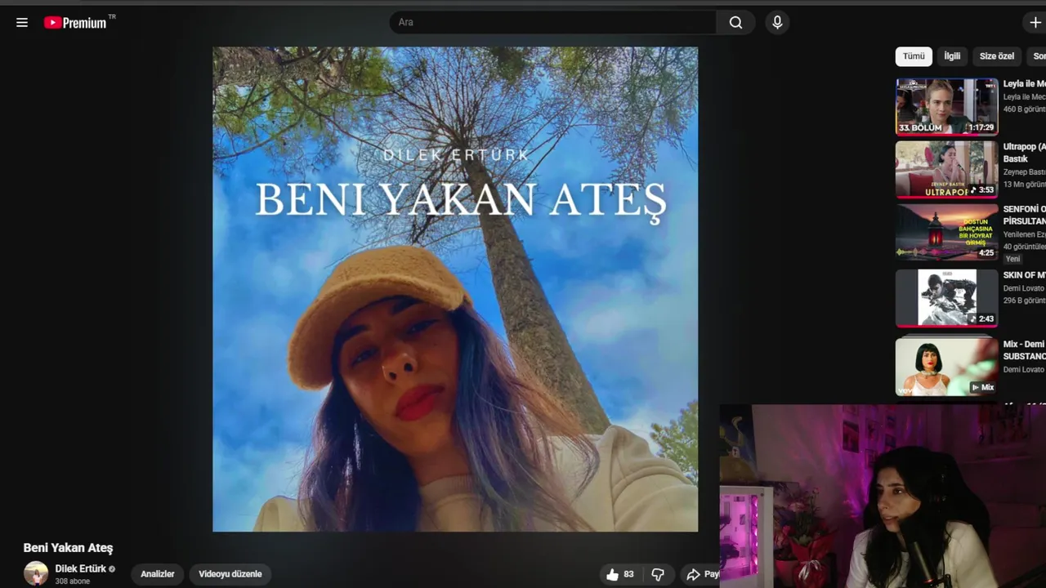Click the share arrow button

pos(701,574)
